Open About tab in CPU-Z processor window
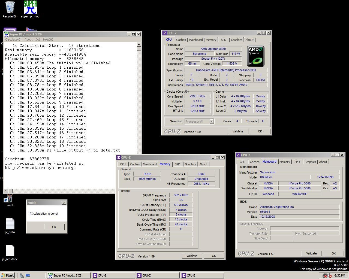Image resolution: width=349 pixels, height=279 pixels. pyautogui.click(x=249, y=40)
